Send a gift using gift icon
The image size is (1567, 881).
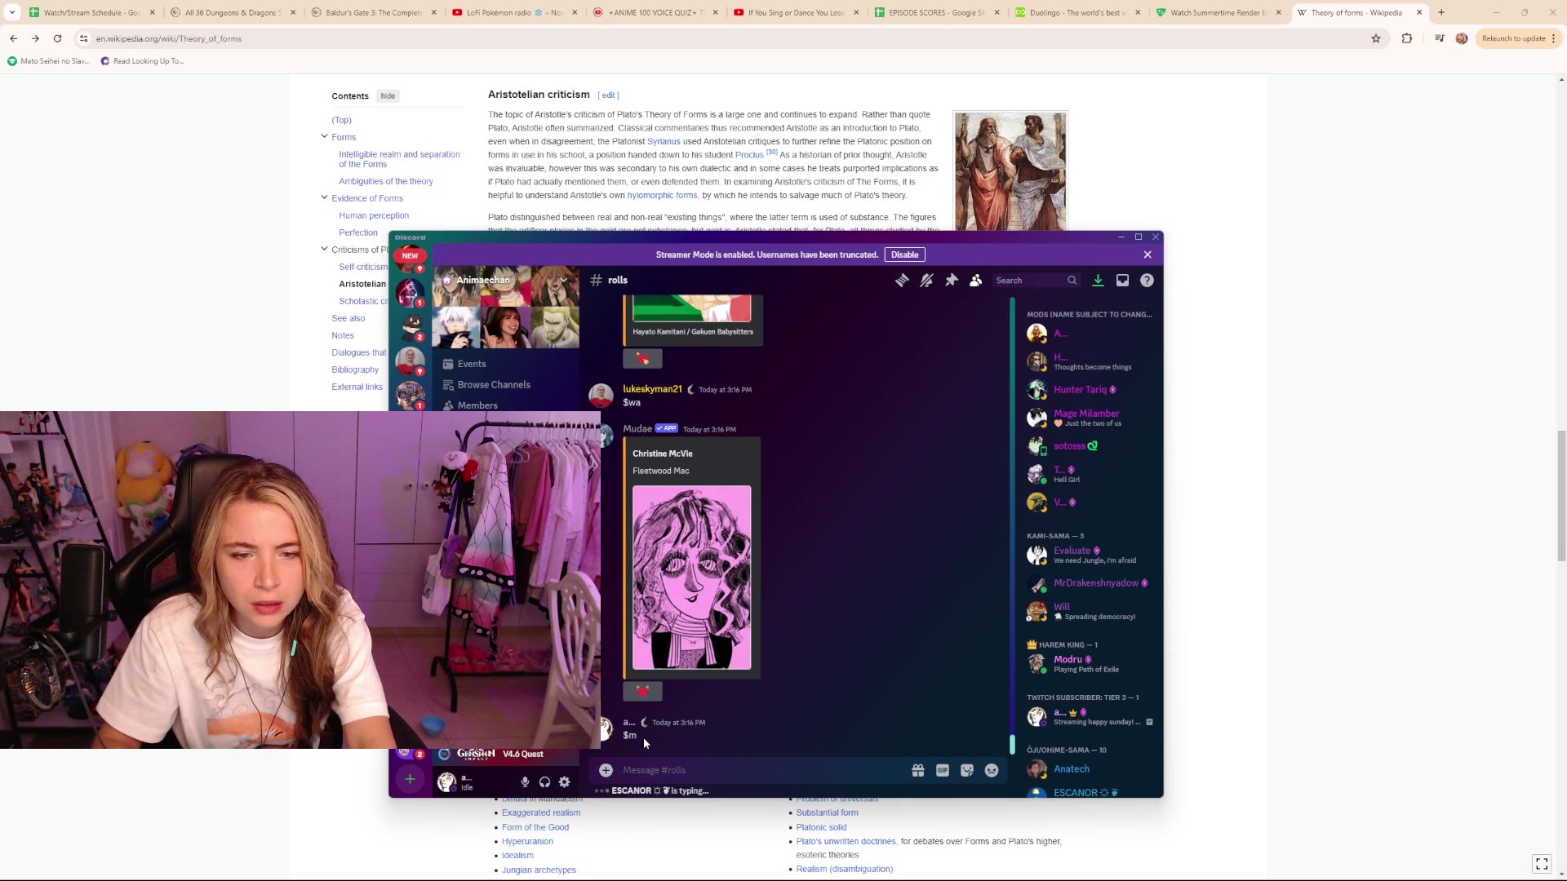(x=918, y=770)
